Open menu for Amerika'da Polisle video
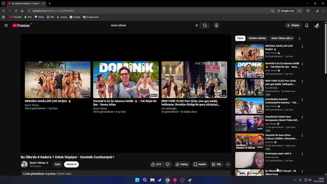Viewport: 327px width, 184px height. [302, 117]
